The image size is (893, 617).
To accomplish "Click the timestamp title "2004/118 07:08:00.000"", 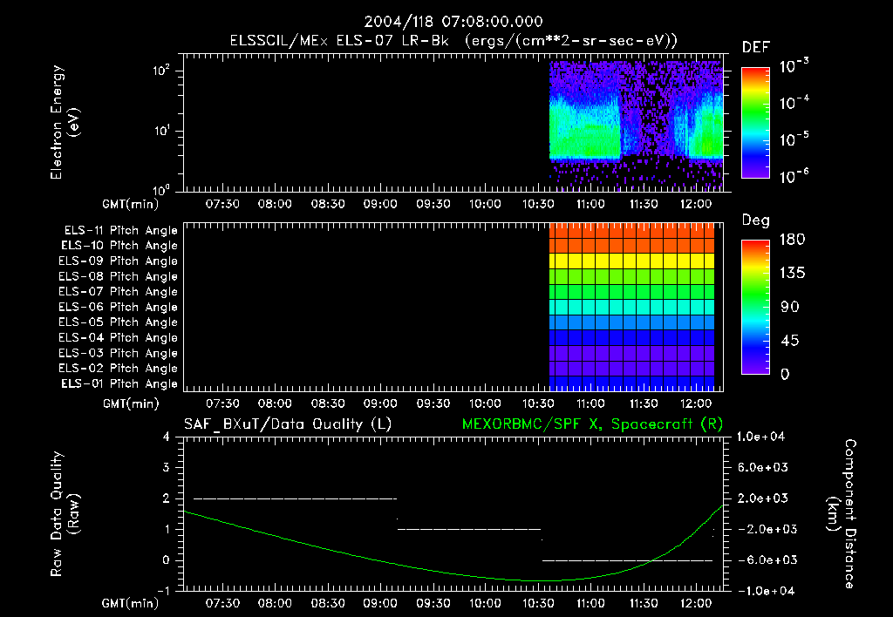I will point(453,22).
